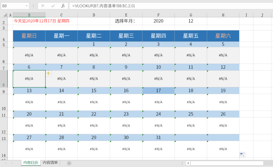
Task: Select row 8 header
Action: pyautogui.click(x=4, y=79)
